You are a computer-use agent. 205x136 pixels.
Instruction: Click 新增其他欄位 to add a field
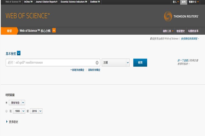click(x=77, y=70)
